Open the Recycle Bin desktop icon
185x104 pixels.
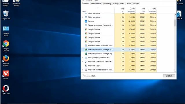6,15
